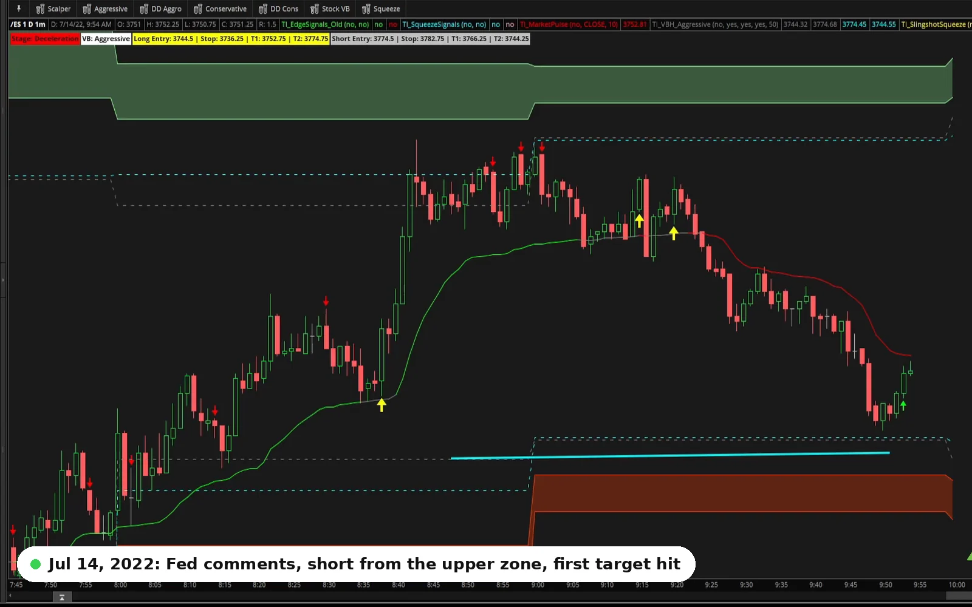
Task: Click the yellow Long Entry: 3744.5 label
Action: pos(231,39)
